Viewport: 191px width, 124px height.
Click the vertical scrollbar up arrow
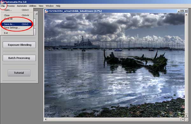coord(186,15)
